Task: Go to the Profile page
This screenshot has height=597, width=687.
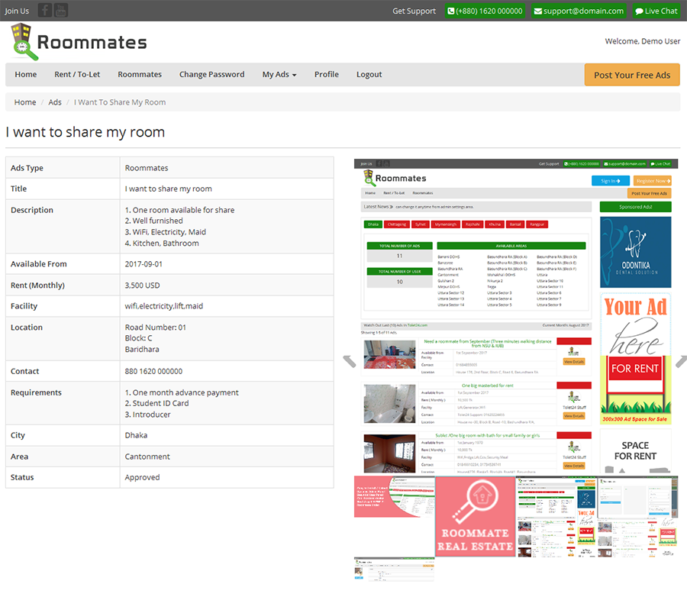Action: 326,74
